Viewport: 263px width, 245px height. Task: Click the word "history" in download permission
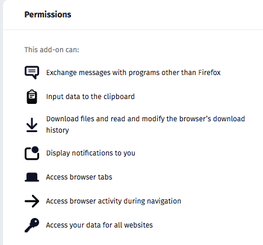58,130
